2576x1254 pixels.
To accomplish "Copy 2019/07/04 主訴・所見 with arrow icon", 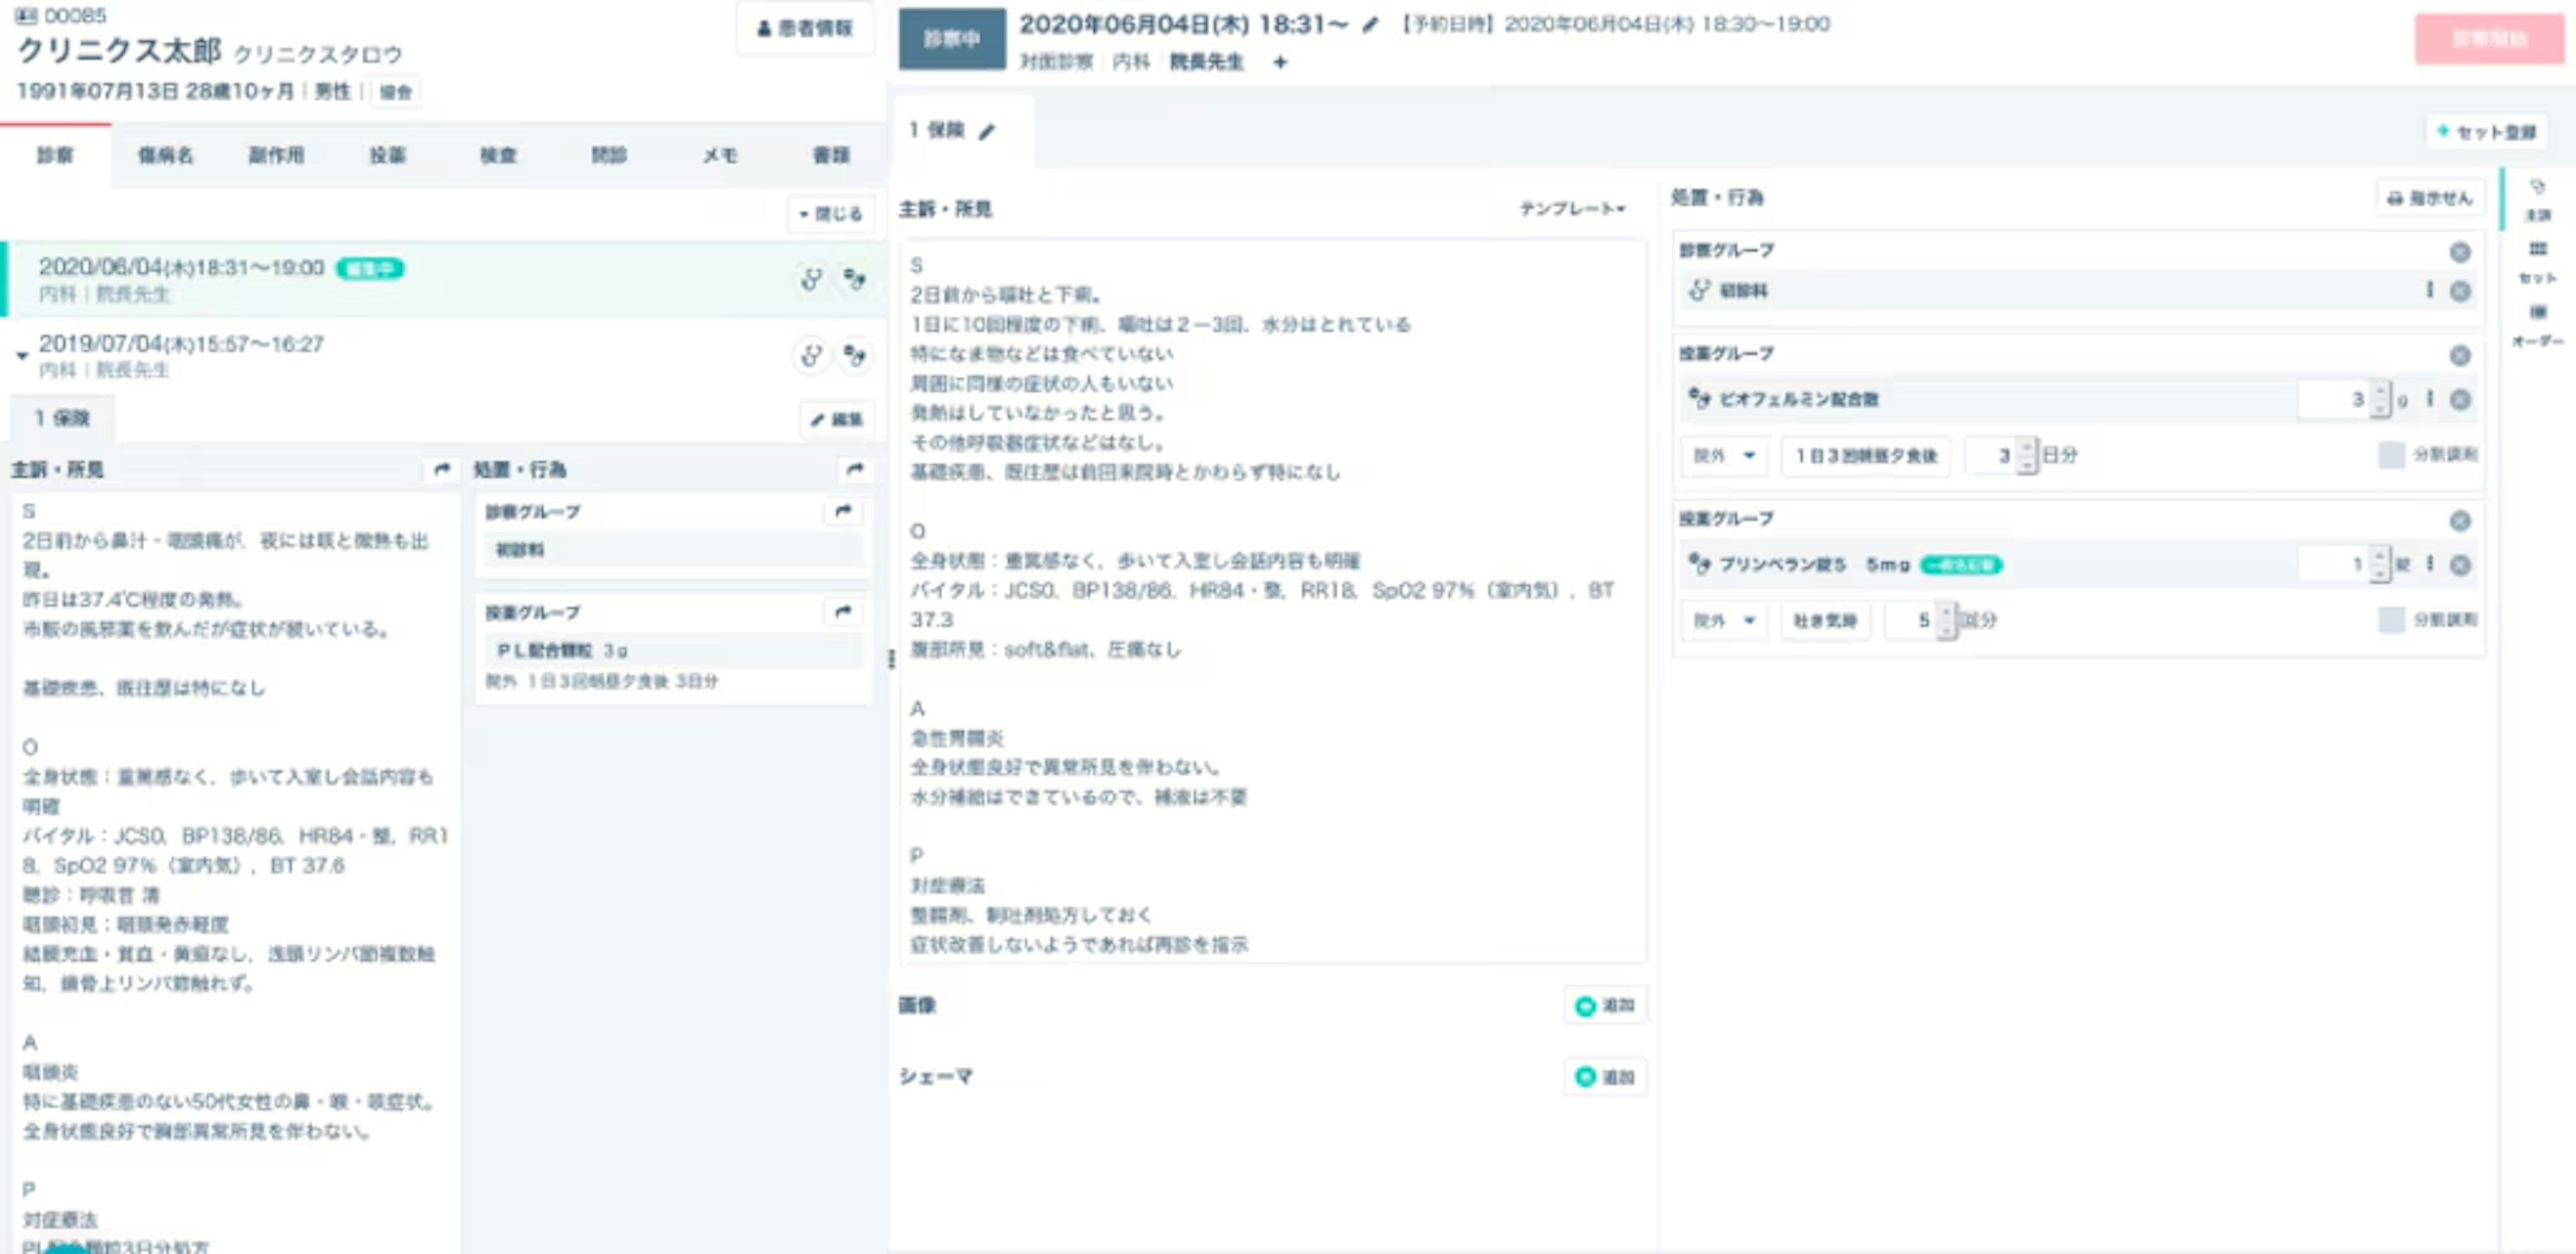I will pos(441,469).
